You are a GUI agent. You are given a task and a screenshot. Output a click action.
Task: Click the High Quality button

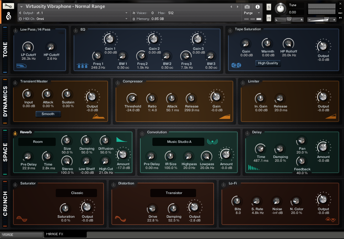tap(268, 63)
